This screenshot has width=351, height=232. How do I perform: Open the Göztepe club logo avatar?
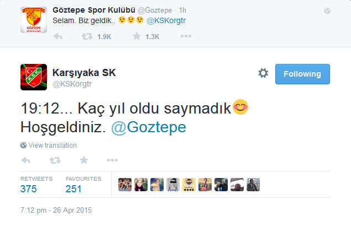[34, 20]
